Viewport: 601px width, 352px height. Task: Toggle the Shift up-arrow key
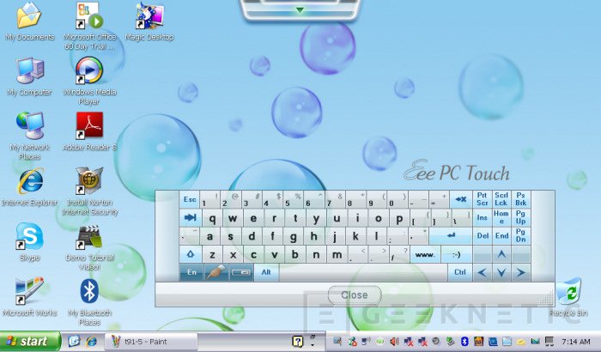coord(190,254)
